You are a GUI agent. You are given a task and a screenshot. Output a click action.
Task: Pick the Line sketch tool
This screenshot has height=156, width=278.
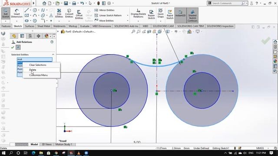click(26, 10)
